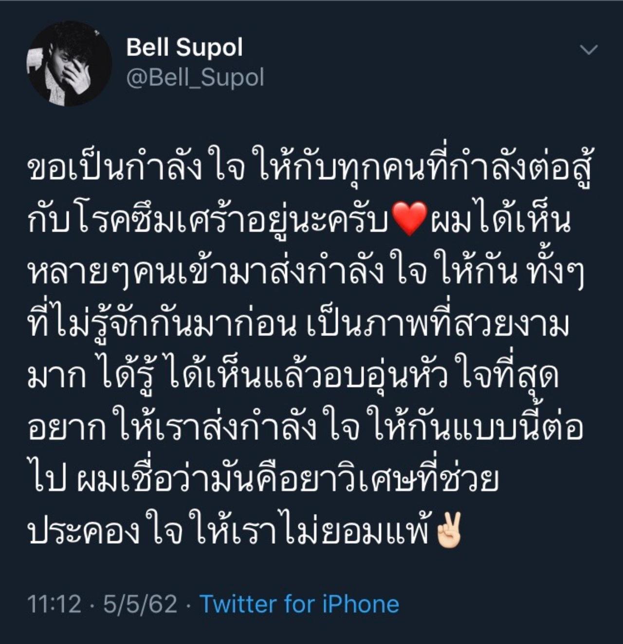
Task: Click the 11:12 timestamp
Action: click(x=54, y=605)
